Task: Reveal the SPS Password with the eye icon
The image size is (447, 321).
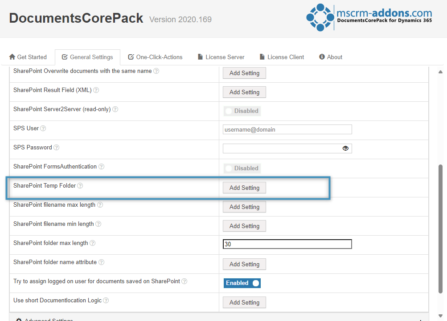Action: tap(345, 148)
